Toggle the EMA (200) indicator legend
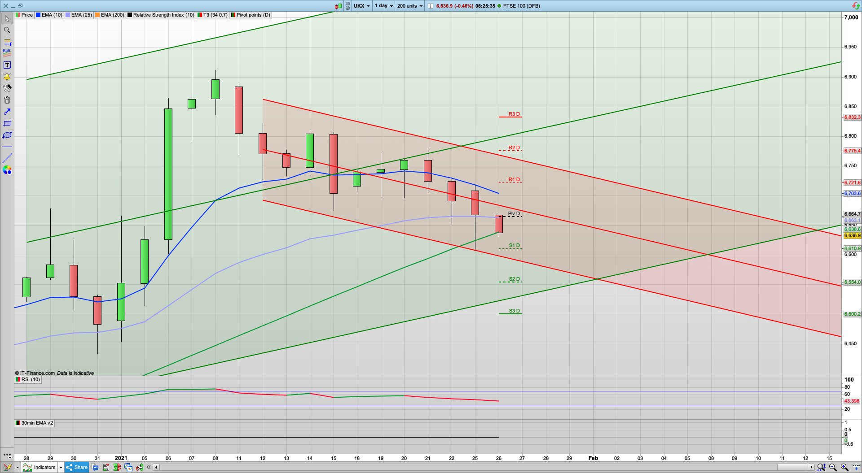The width and height of the screenshot is (862, 473). [109, 15]
